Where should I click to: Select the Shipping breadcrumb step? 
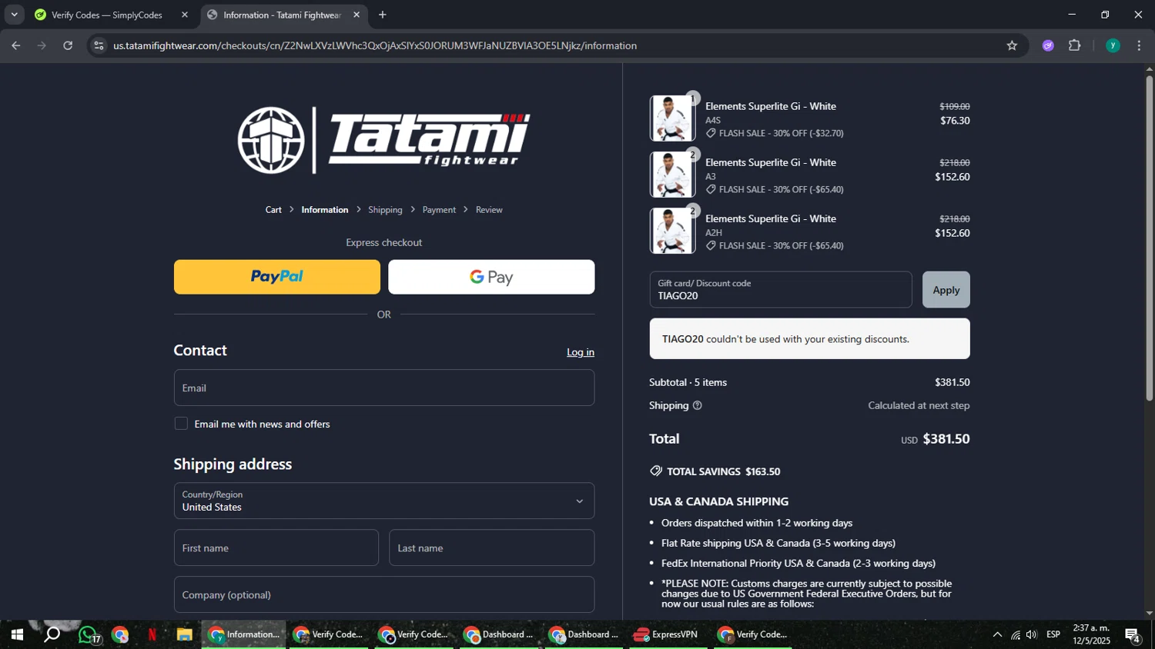point(385,210)
